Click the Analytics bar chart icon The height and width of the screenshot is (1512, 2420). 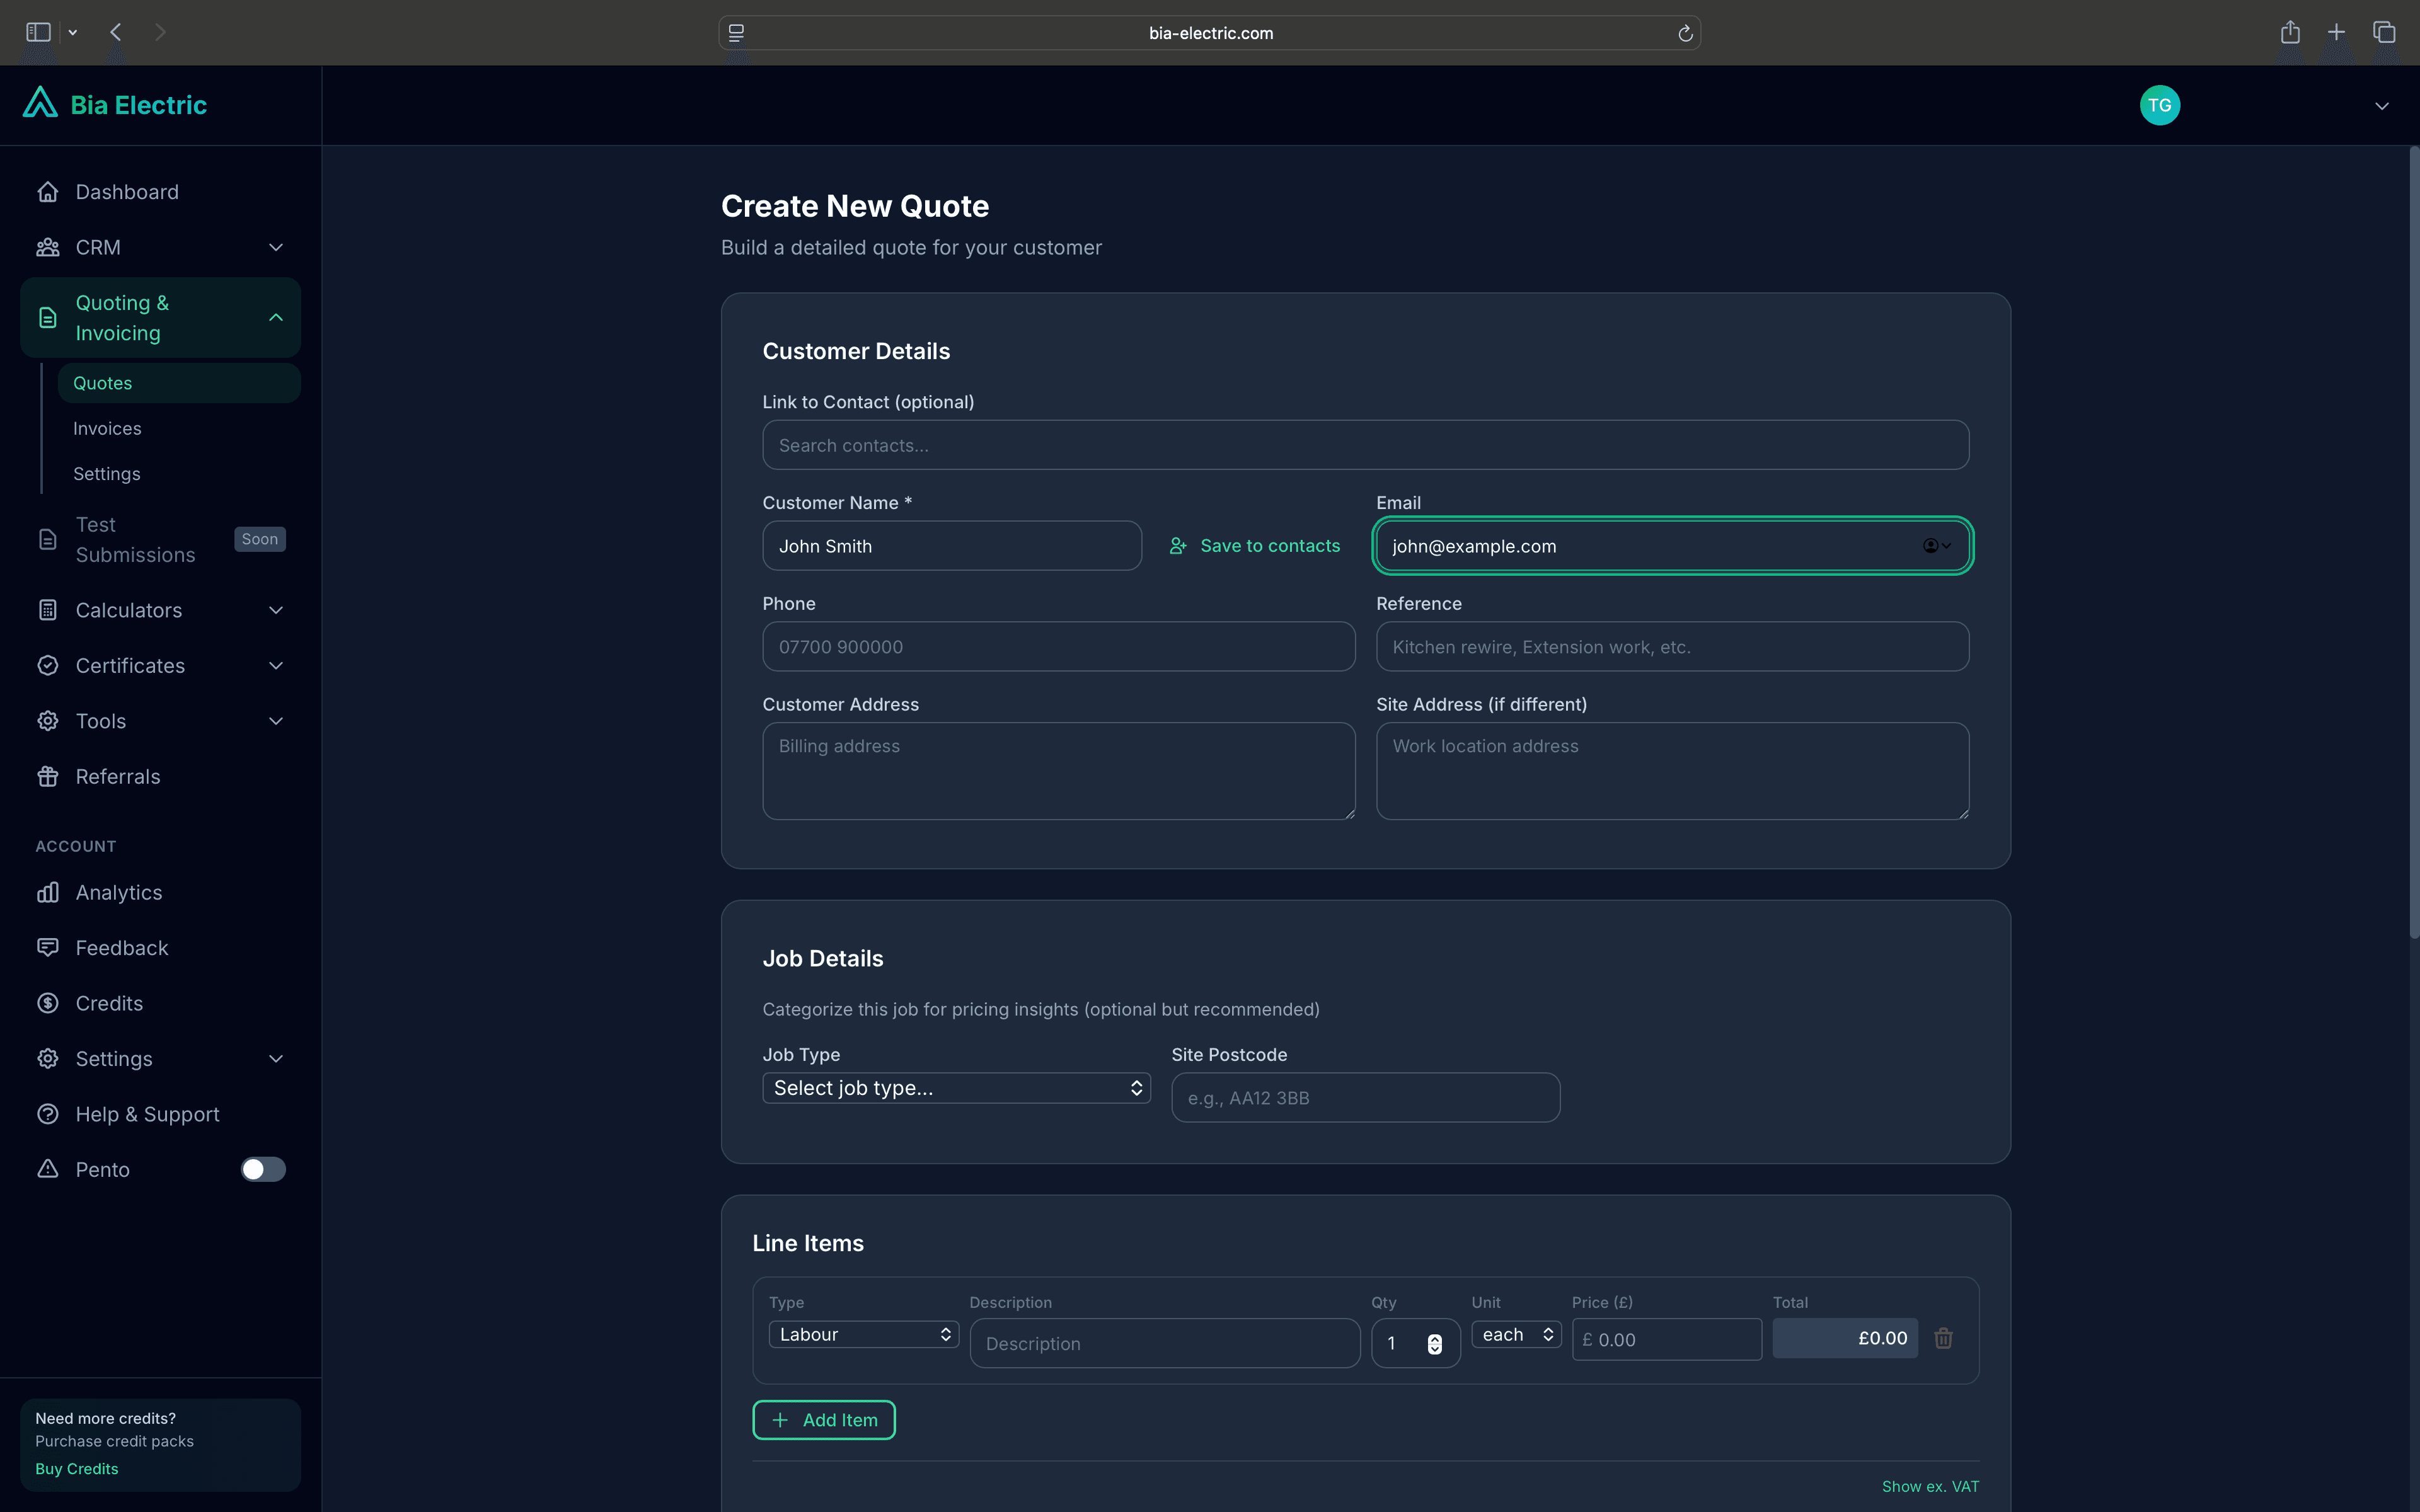(47, 892)
